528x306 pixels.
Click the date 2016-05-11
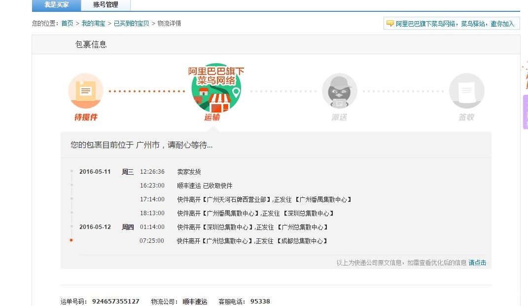point(95,172)
